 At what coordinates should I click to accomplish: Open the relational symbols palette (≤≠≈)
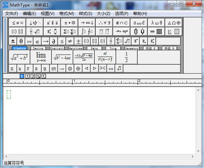point(17,23)
